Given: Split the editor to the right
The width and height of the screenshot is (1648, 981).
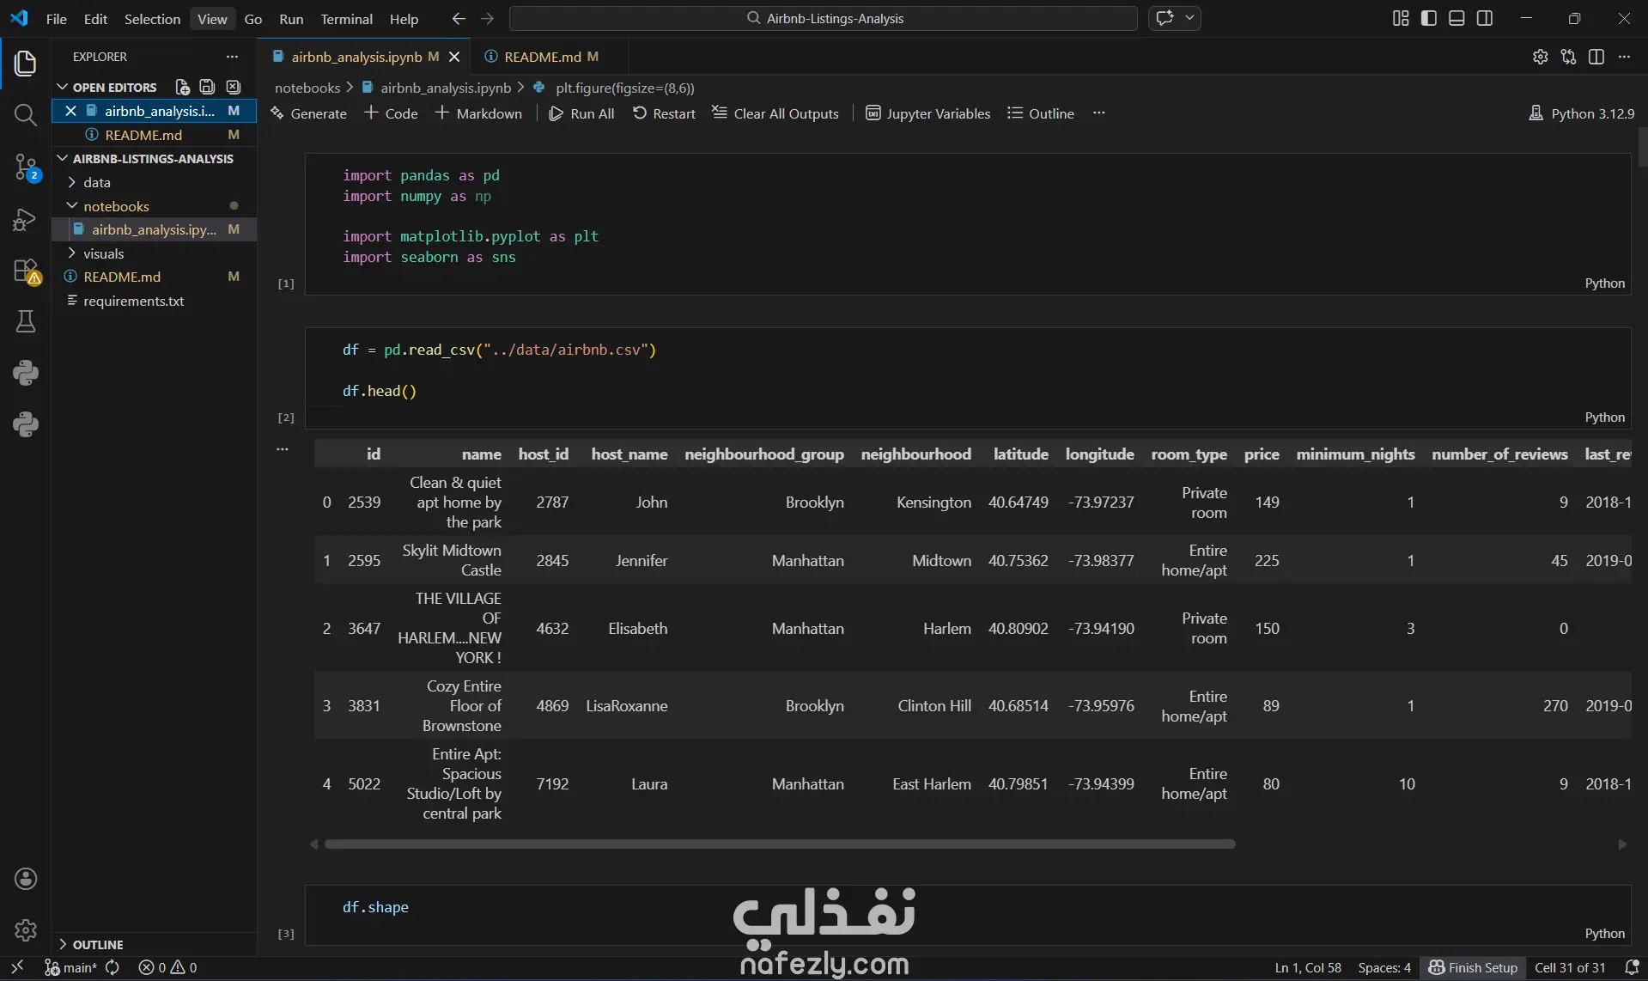Looking at the screenshot, I should pyautogui.click(x=1596, y=57).
